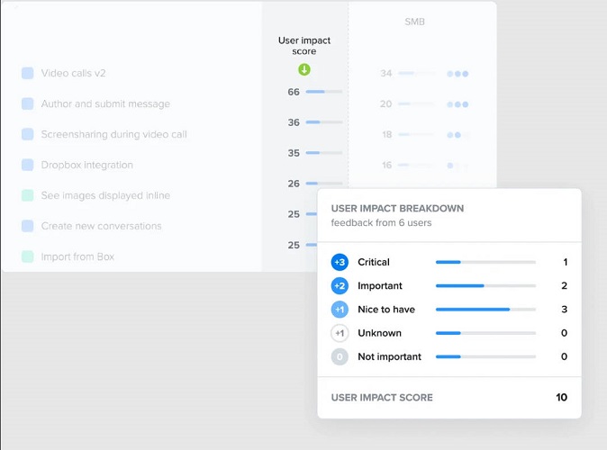Click the score 66 bar for Video calls

pos(323,92)
